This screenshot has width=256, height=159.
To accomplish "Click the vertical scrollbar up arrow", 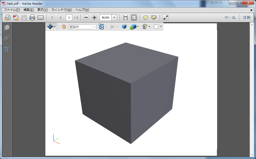I will coord(252,25).
